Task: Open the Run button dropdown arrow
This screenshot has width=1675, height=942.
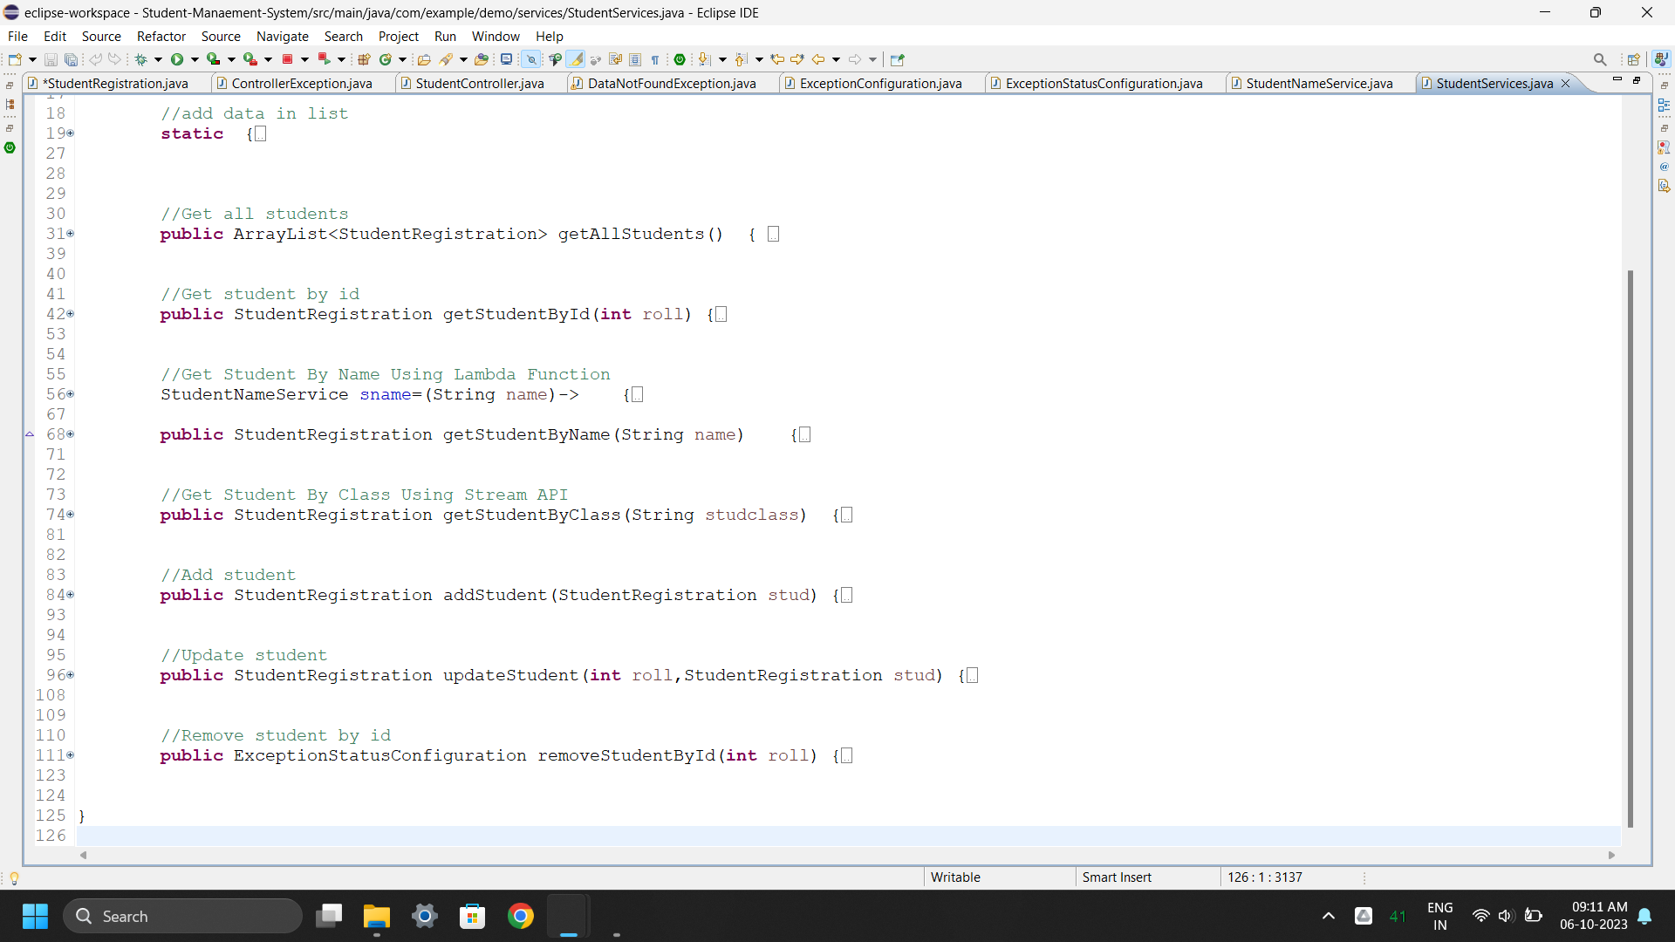Action: [x=195, y=59]
